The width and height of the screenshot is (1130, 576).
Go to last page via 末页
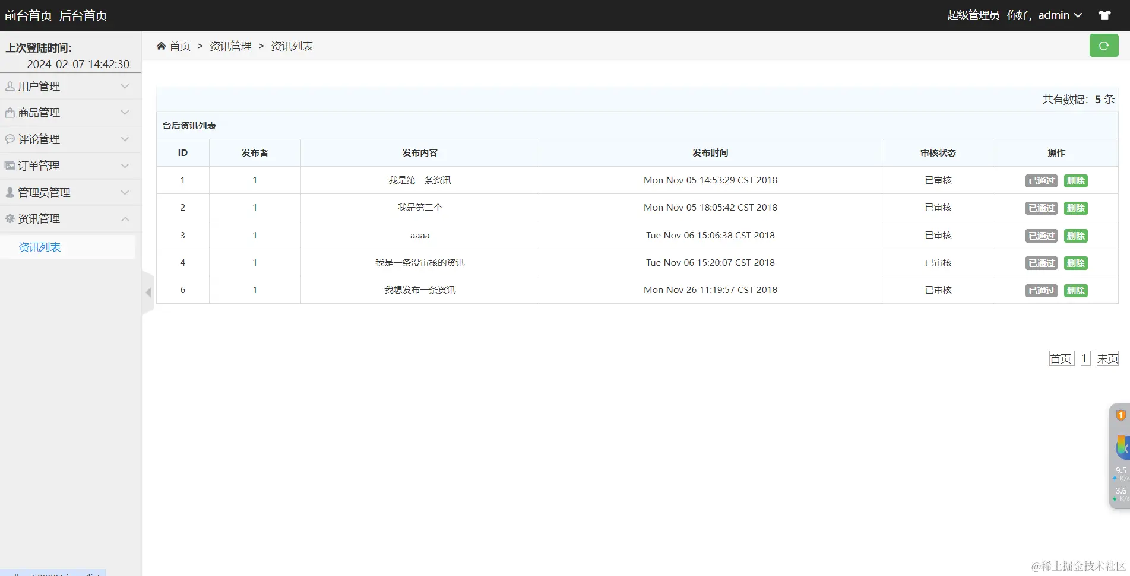(1107, 358)
